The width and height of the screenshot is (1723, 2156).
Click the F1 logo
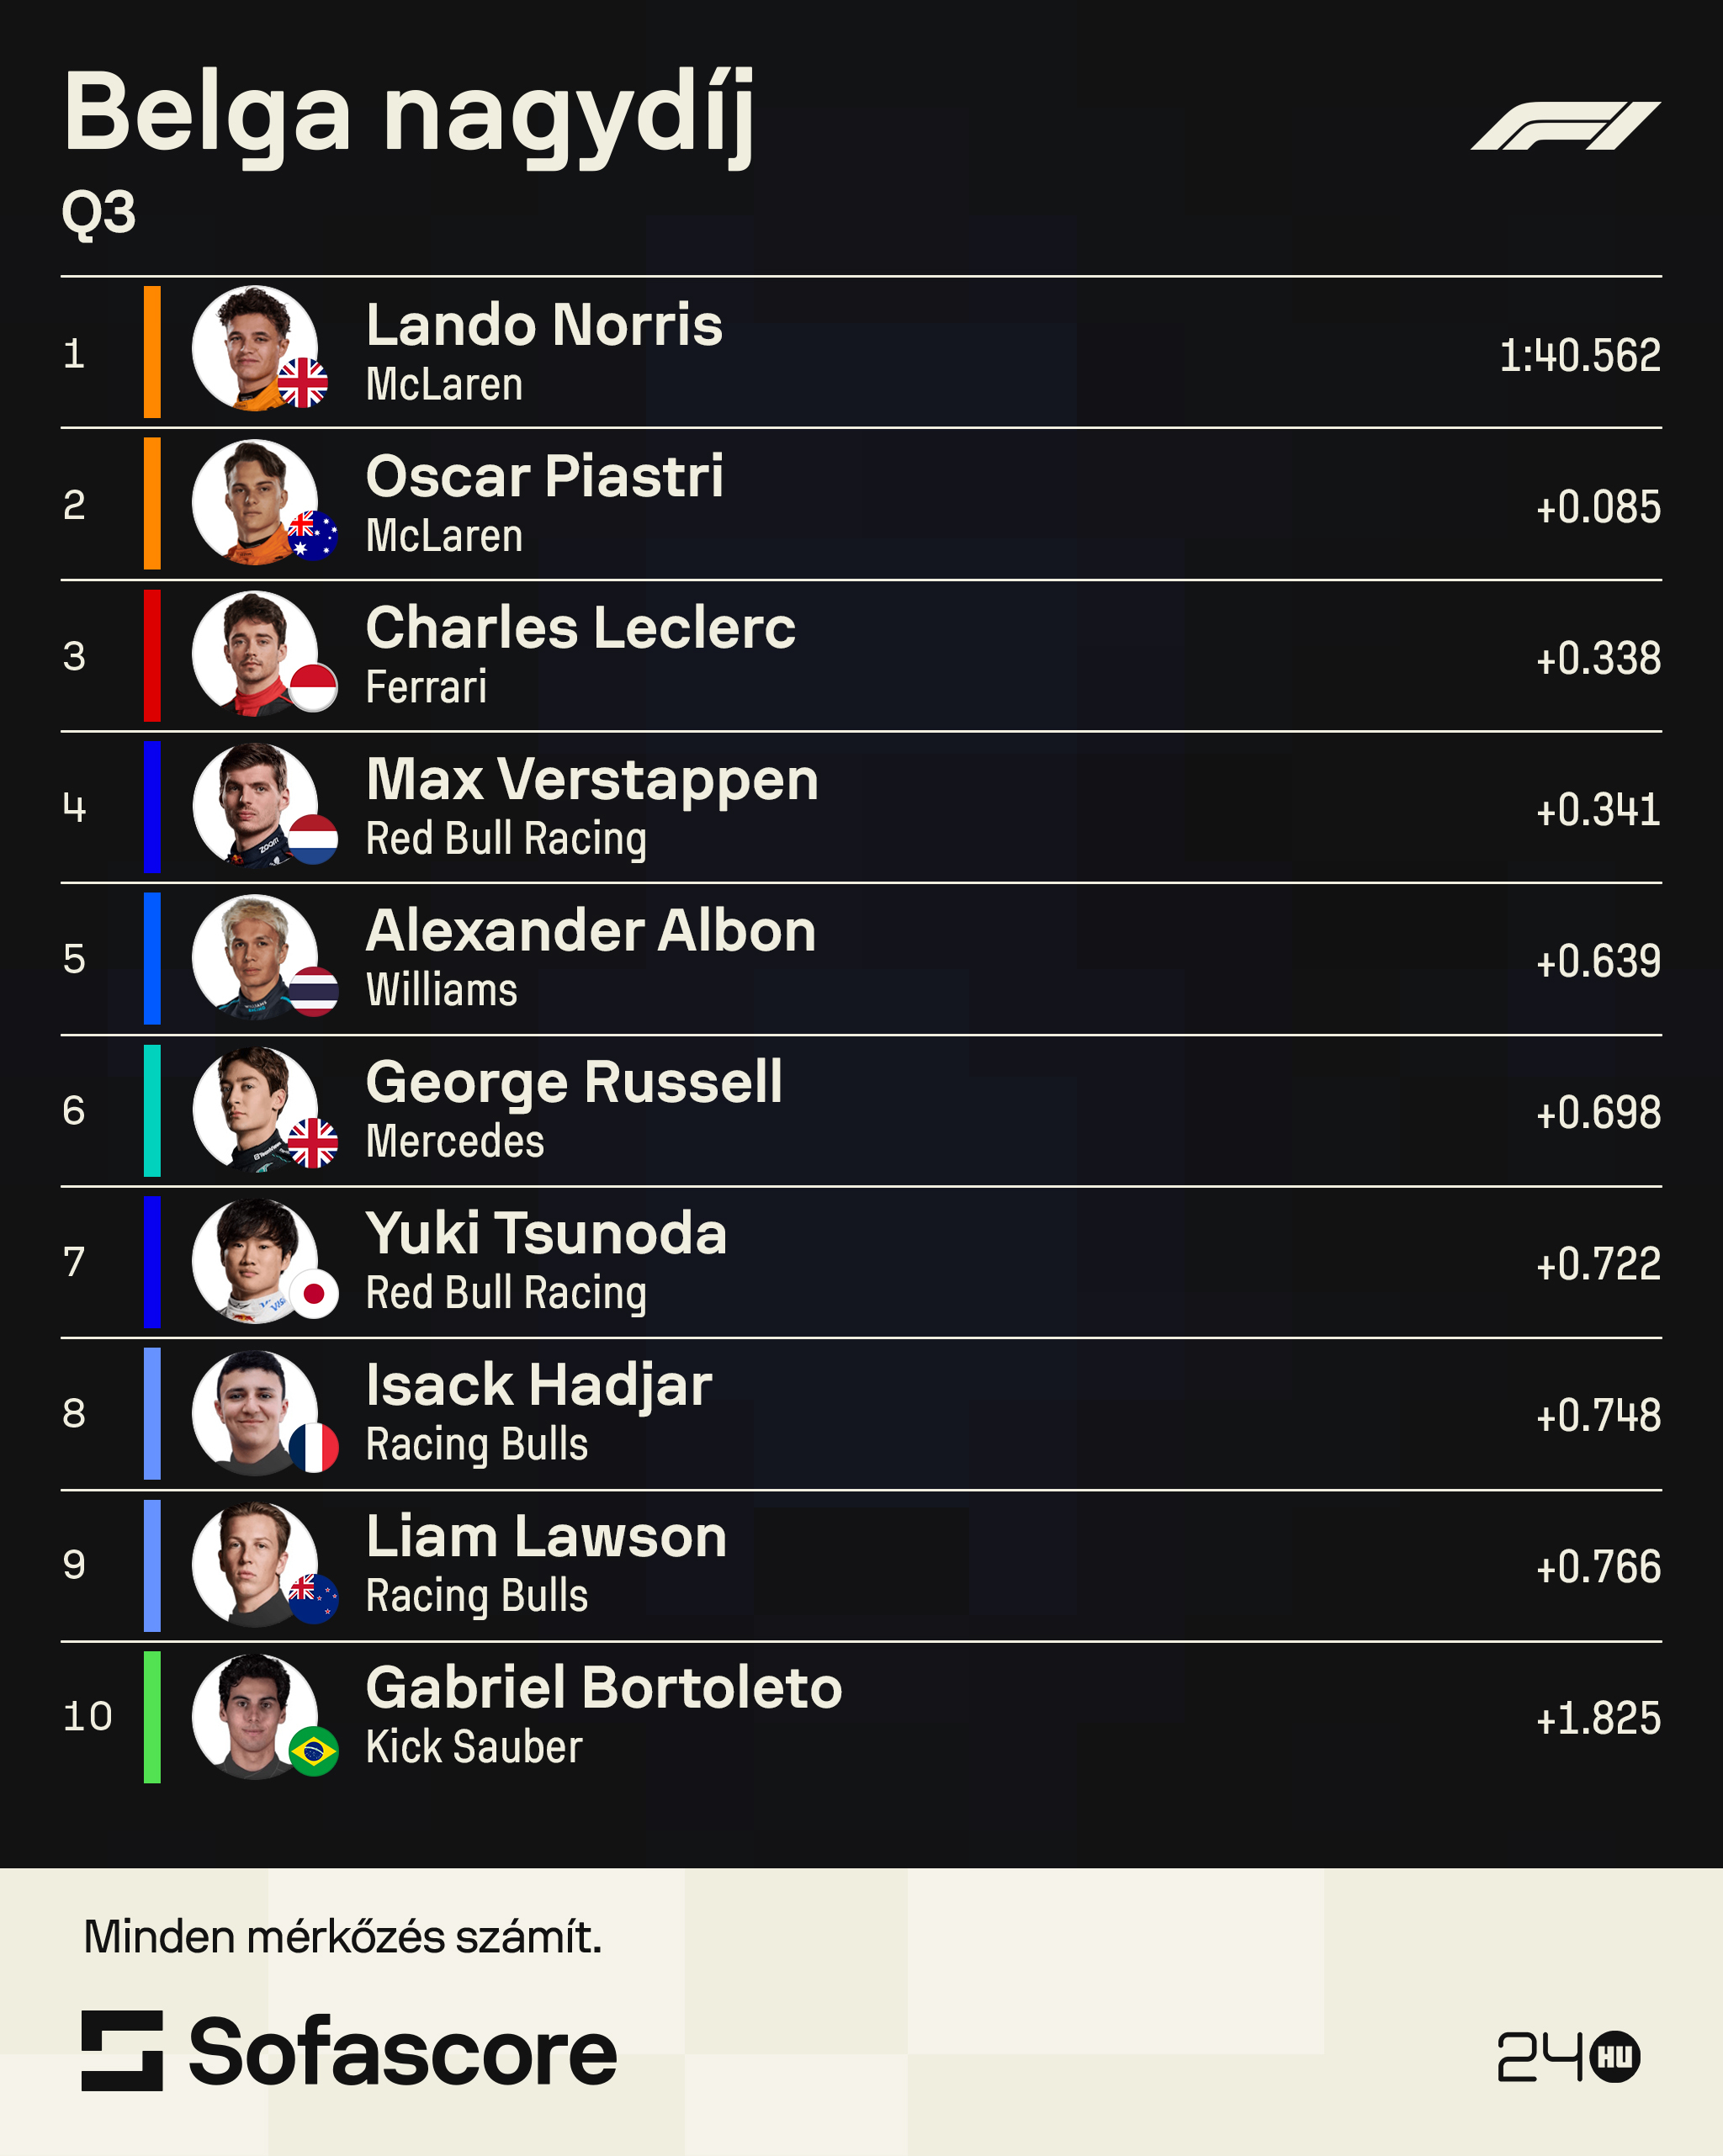click(x=1565, y=125)
